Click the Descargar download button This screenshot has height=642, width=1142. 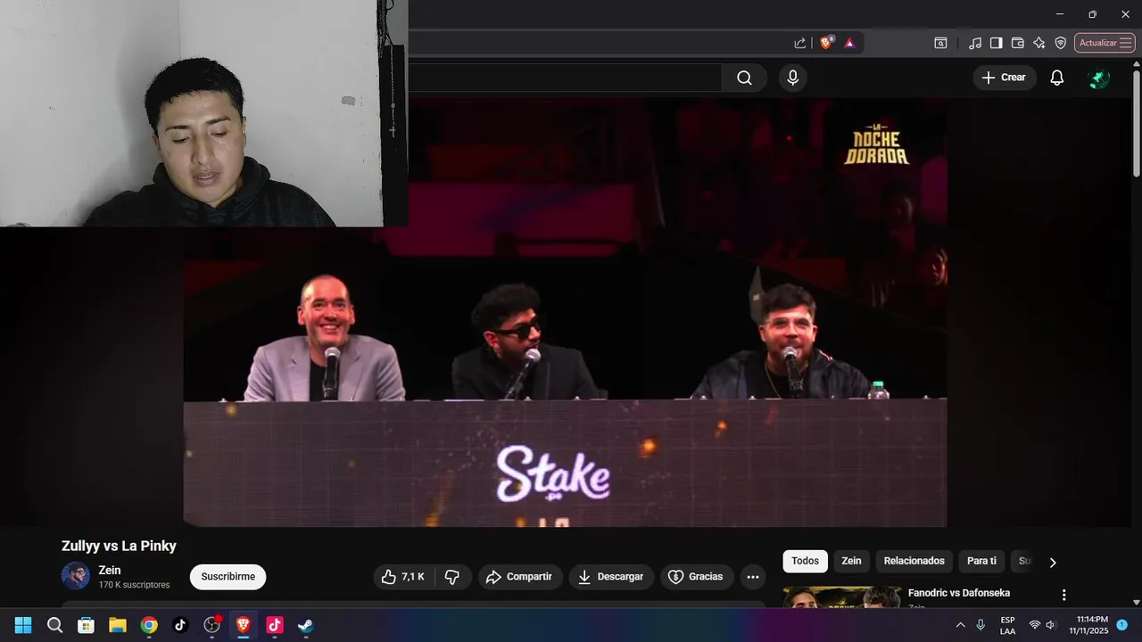click(x=611, y=577)
